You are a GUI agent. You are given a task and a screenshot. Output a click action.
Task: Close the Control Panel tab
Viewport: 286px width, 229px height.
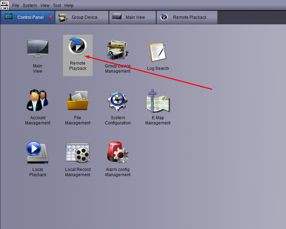tap(50, 17)
